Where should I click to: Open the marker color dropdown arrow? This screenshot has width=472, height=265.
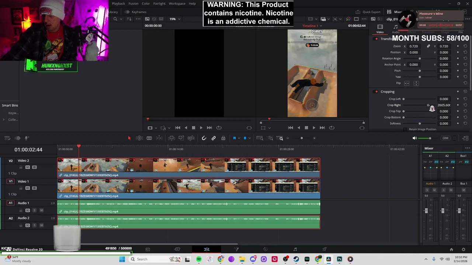pos(249,138)
